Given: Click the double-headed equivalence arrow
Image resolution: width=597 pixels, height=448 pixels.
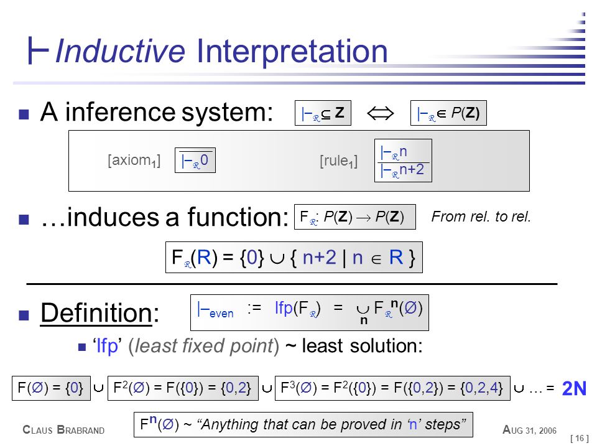Looking at the screenshot, I should click(381, 113).
